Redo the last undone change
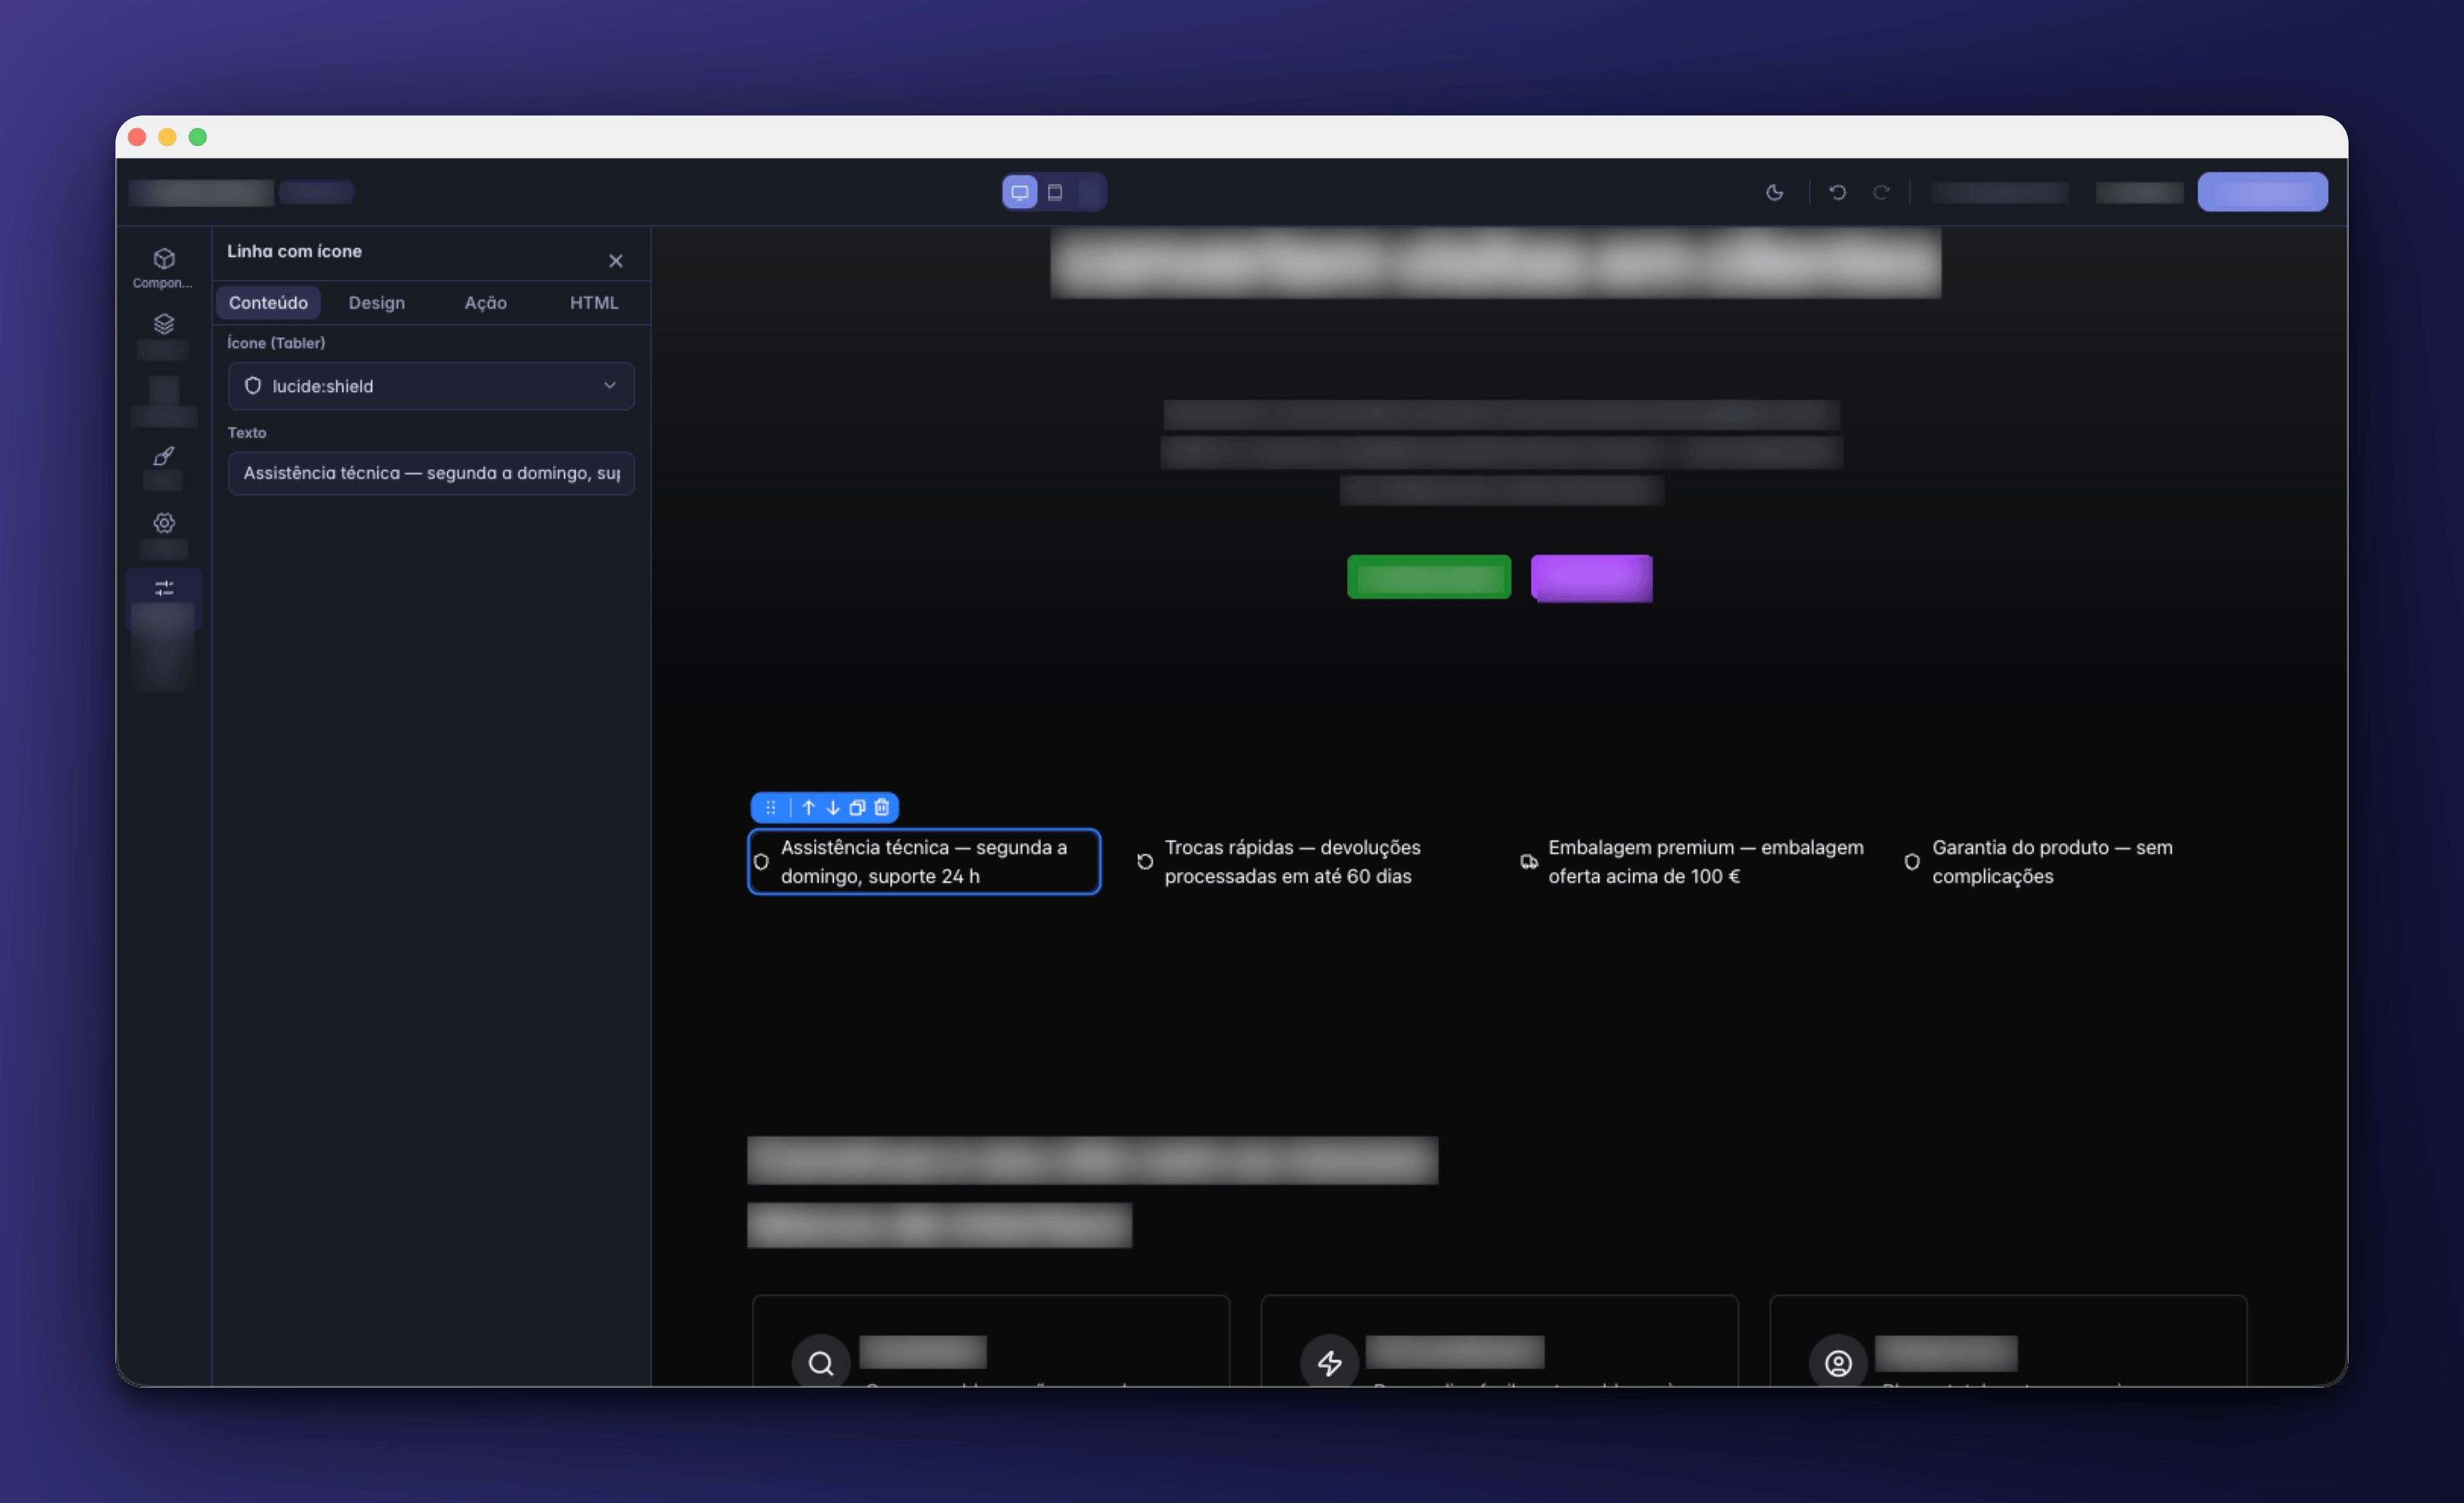This screenshot has width=2464, height=1503. click(x=1881, y=192)
